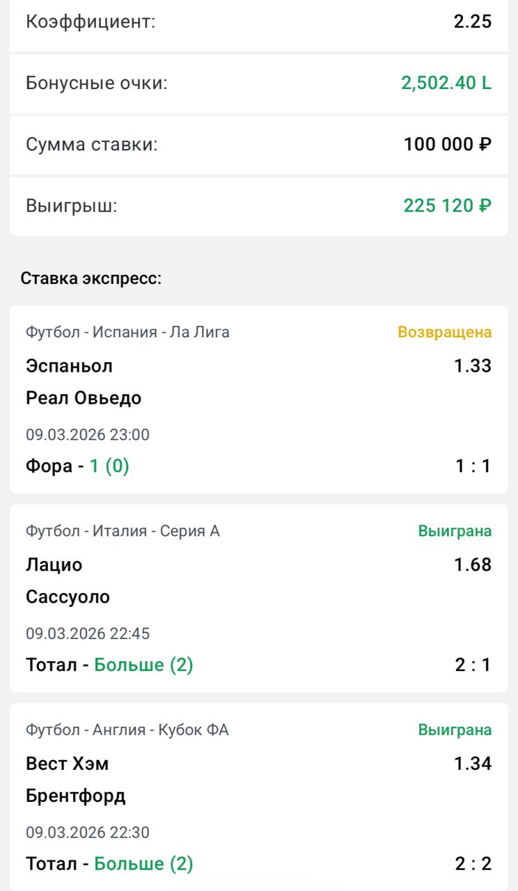The width and height of the screenshot is (518, 891).
Task: Click the overall coefficient value 2.25
Action: point(473,22)
